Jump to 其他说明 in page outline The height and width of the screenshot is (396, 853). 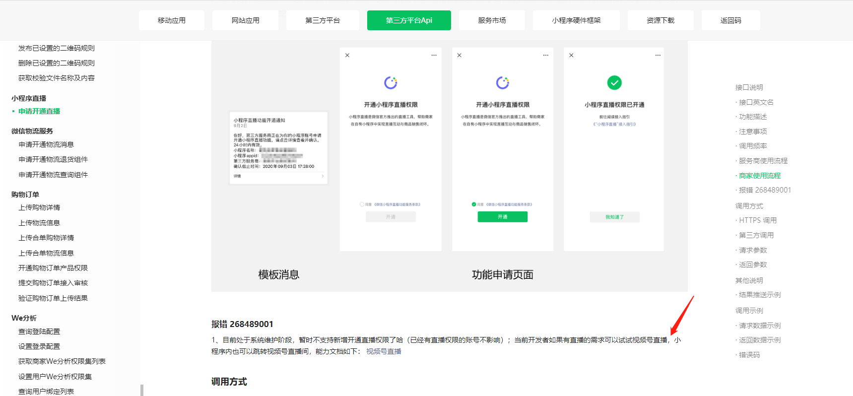click(x=749, y=280)
